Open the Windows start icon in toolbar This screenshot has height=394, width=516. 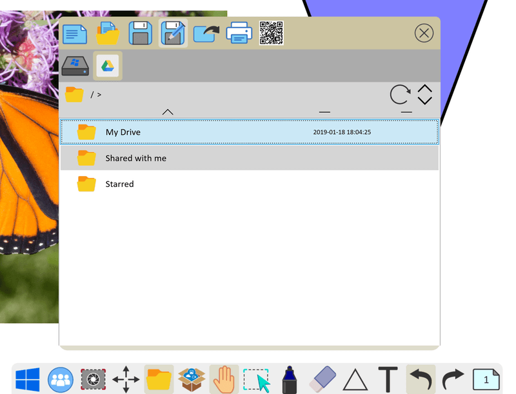click(28, 380)
